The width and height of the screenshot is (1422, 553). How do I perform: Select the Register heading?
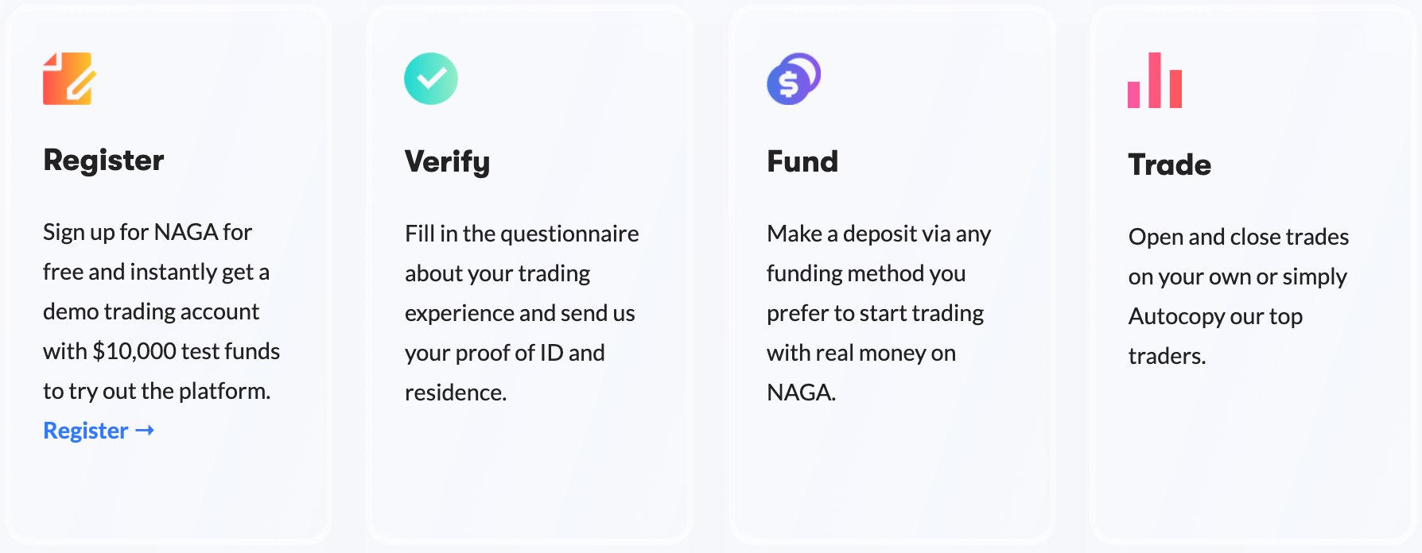tap(103, 160)
